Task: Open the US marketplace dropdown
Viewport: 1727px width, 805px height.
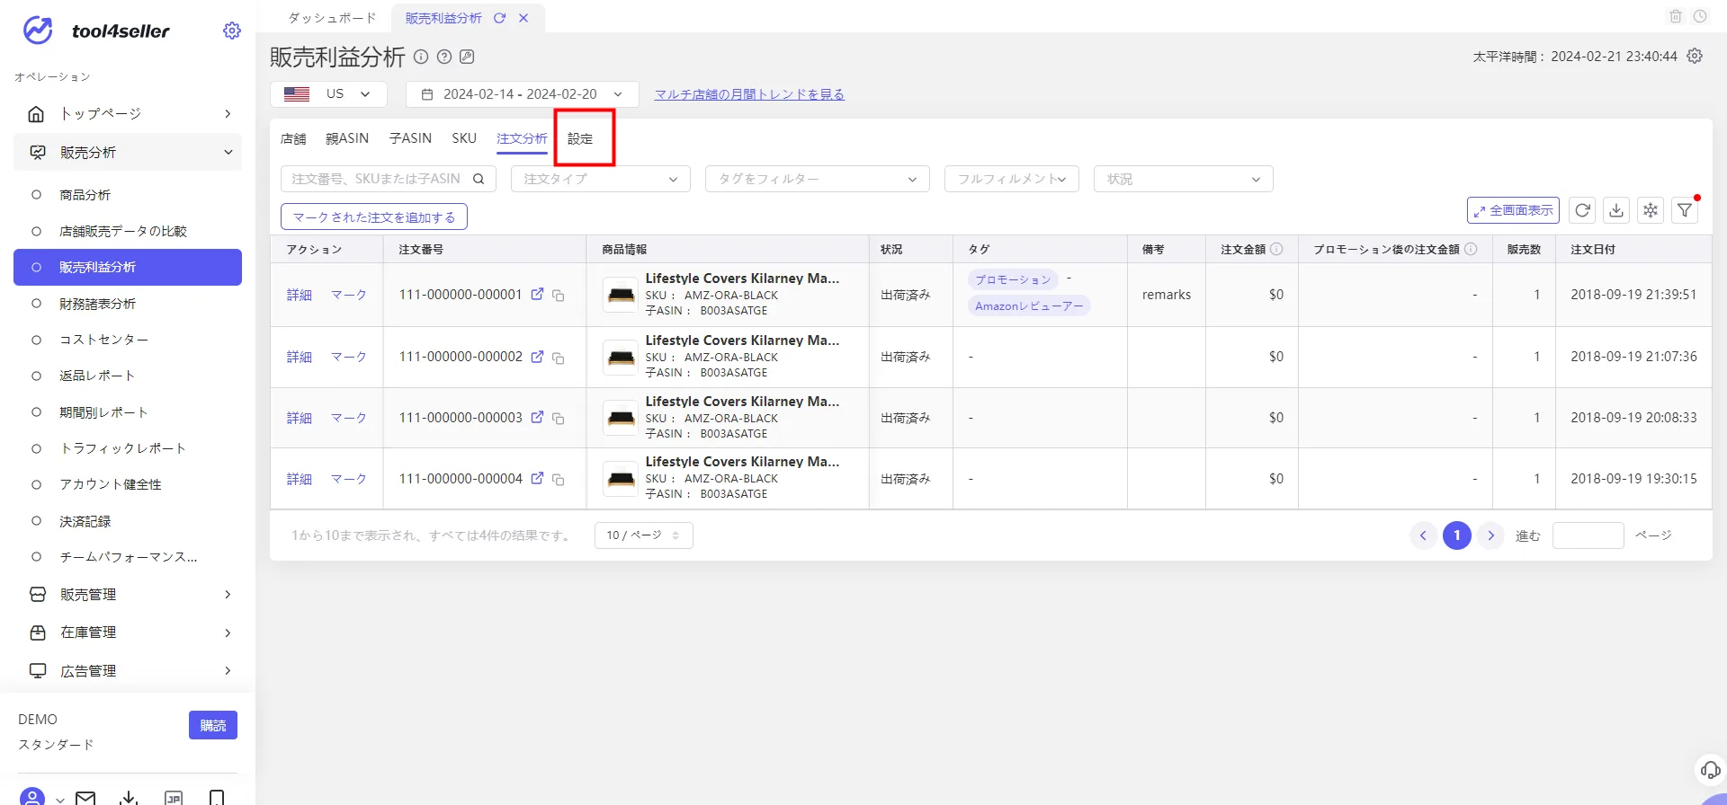Action: (328, 93)
